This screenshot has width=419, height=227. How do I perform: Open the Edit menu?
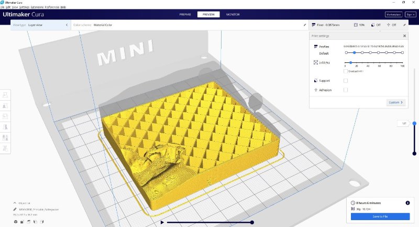(x=8, y=7)
